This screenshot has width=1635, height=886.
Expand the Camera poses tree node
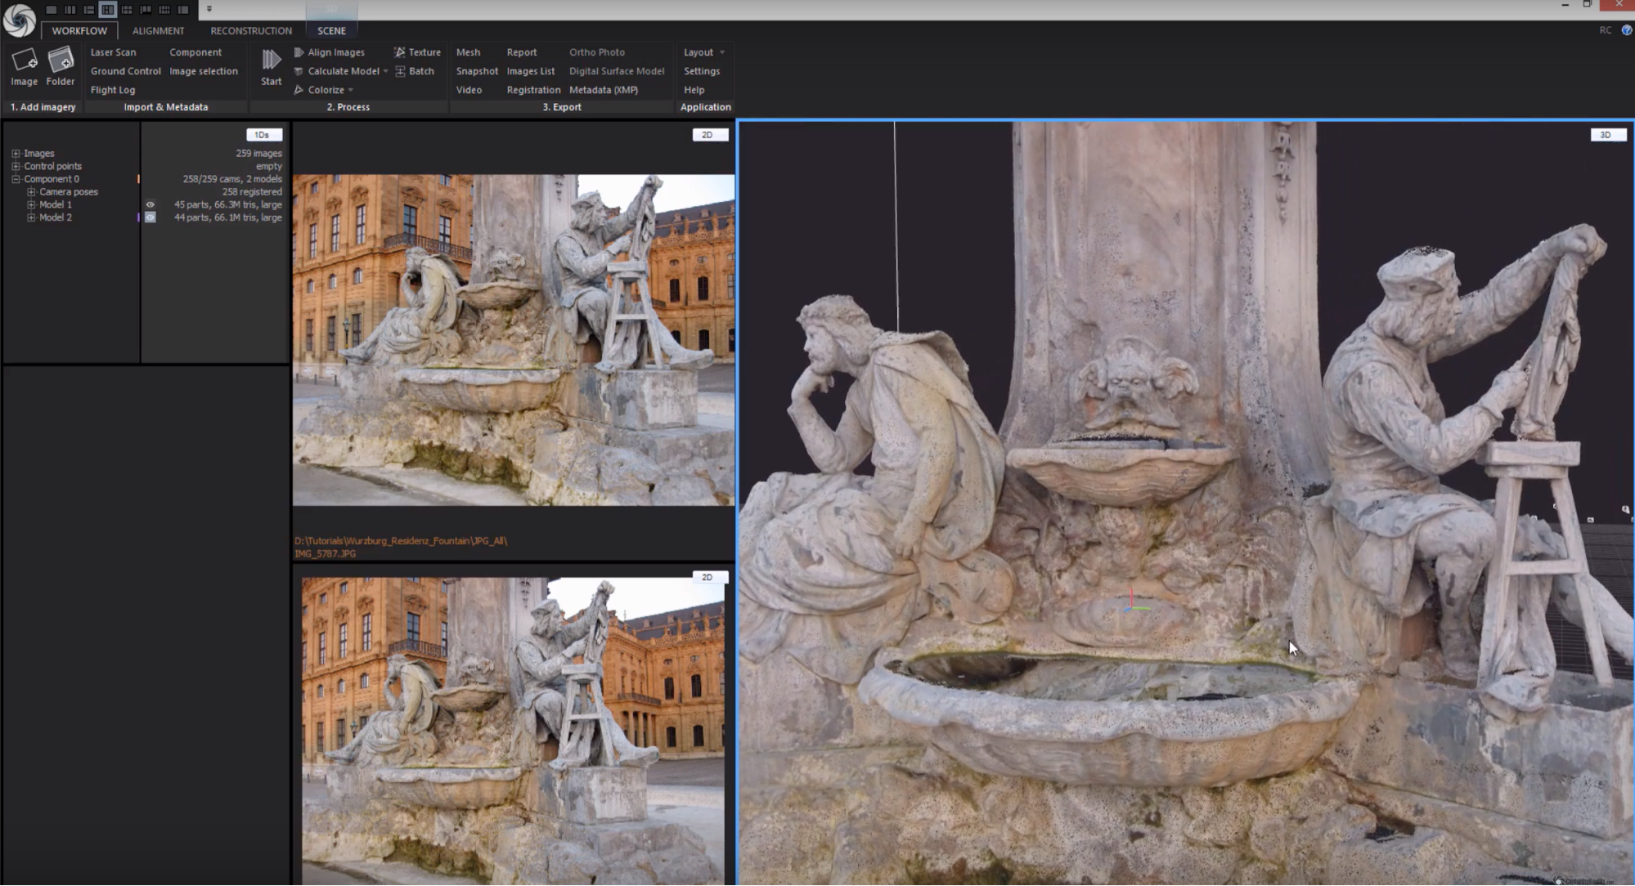pyautogui.click(x=31, y=192)
